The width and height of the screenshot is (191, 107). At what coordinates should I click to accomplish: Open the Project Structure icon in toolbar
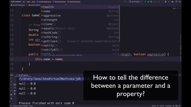[x=172, y=2]
